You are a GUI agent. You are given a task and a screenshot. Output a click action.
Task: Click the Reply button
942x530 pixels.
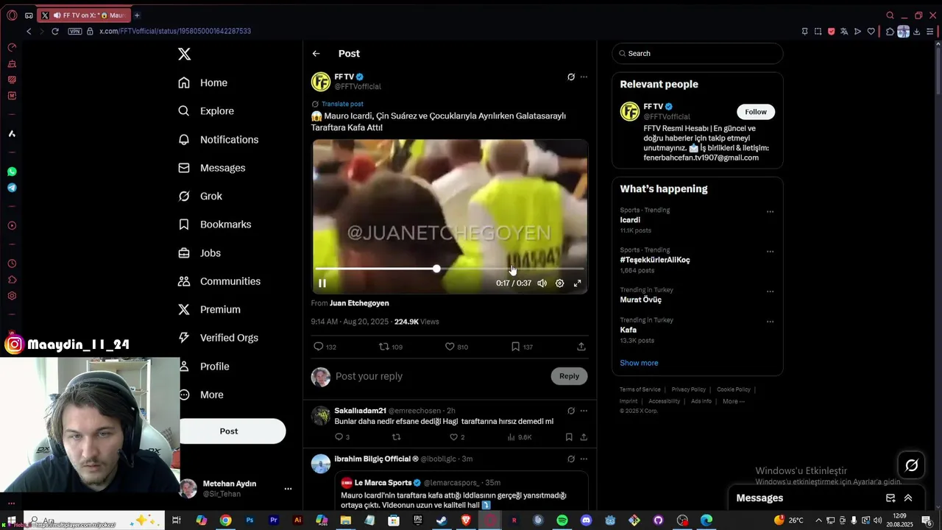click(x=569, y=376)
